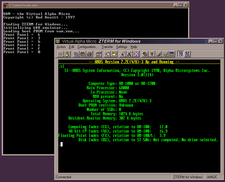Click the Print icon in toolbar
The width and height of the screenshot is (225, 182).
(89, 54)
